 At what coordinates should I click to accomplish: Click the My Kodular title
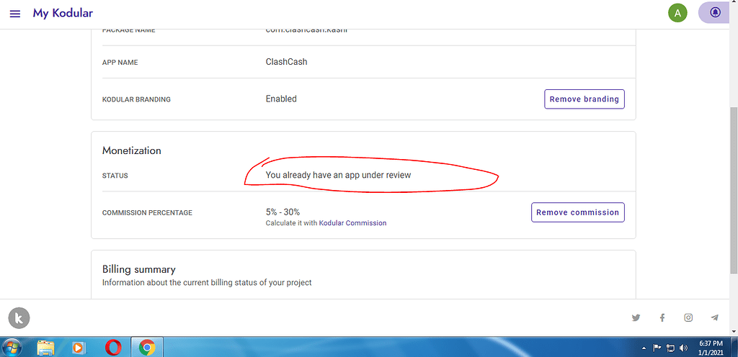(x=63, y=13)
